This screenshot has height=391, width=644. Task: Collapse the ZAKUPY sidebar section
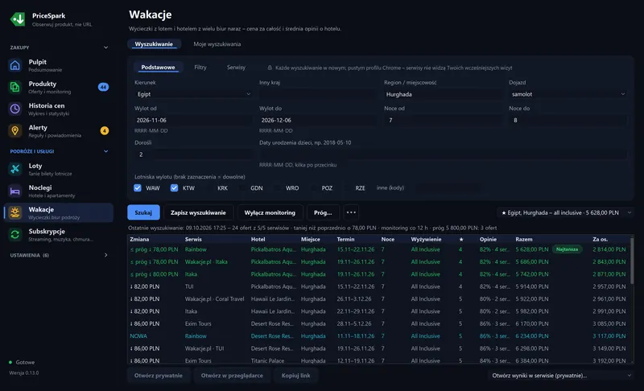point(106,47)
